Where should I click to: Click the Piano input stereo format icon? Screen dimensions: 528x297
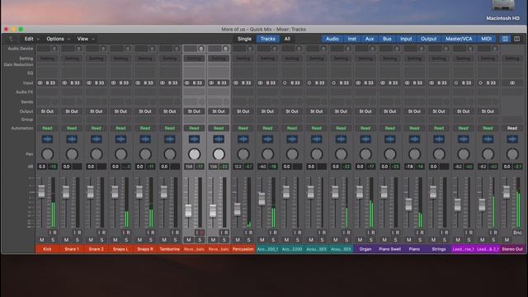(x=407, y=82)
